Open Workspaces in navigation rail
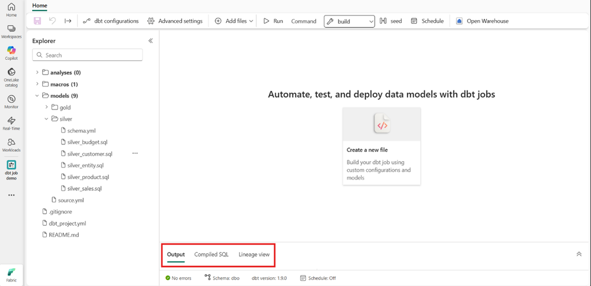Image resolution: width=591 pixels, height=286 pixels. (12, 32)
